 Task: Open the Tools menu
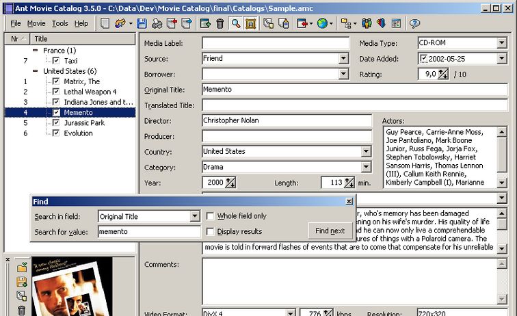pos(59,23)
